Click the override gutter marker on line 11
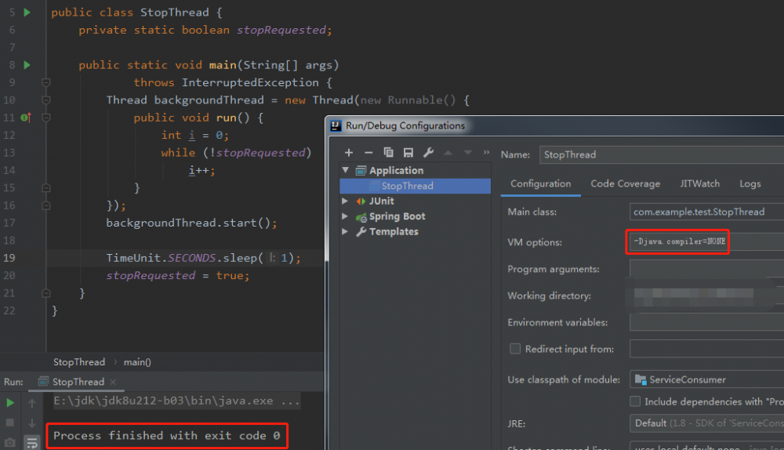784x450 pixels. (x=26, y=118)
